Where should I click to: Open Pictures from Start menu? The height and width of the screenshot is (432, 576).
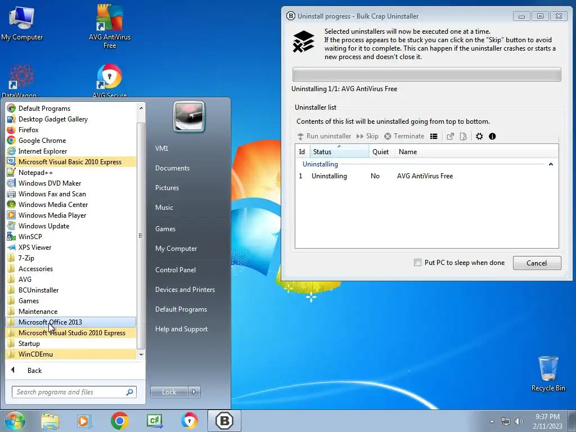167,188
